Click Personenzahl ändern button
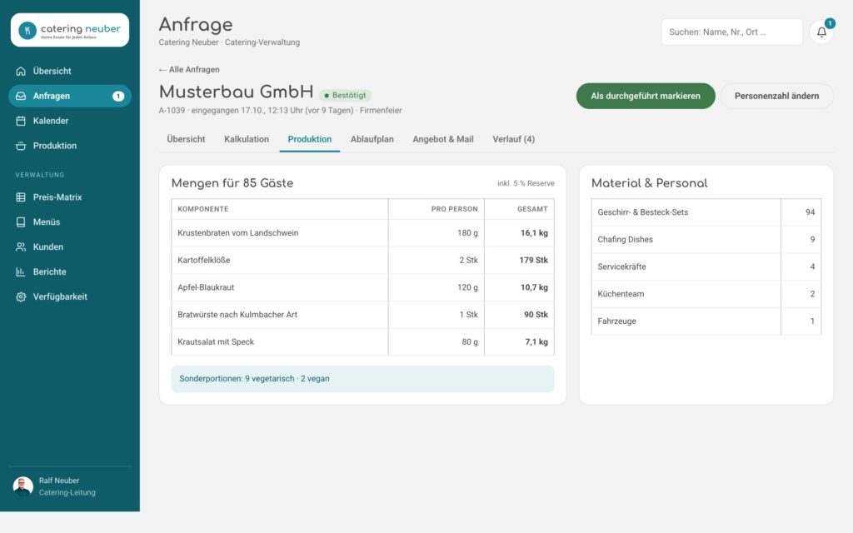Screen dimensions: 853x533 point(777,97)
